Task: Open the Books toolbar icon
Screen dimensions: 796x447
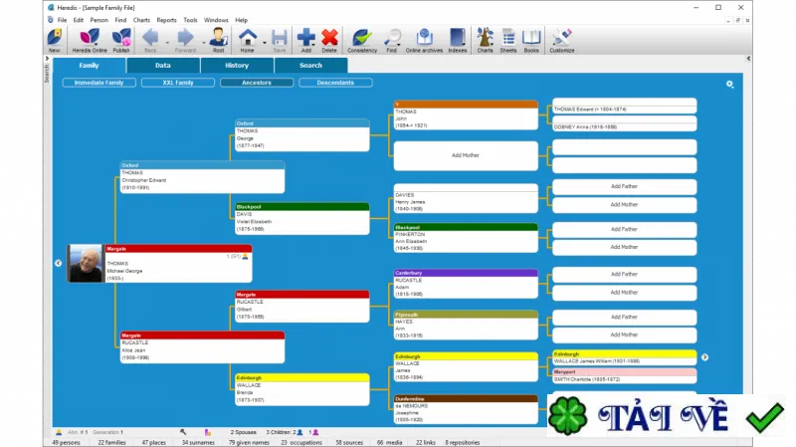Action: point(531,41)
